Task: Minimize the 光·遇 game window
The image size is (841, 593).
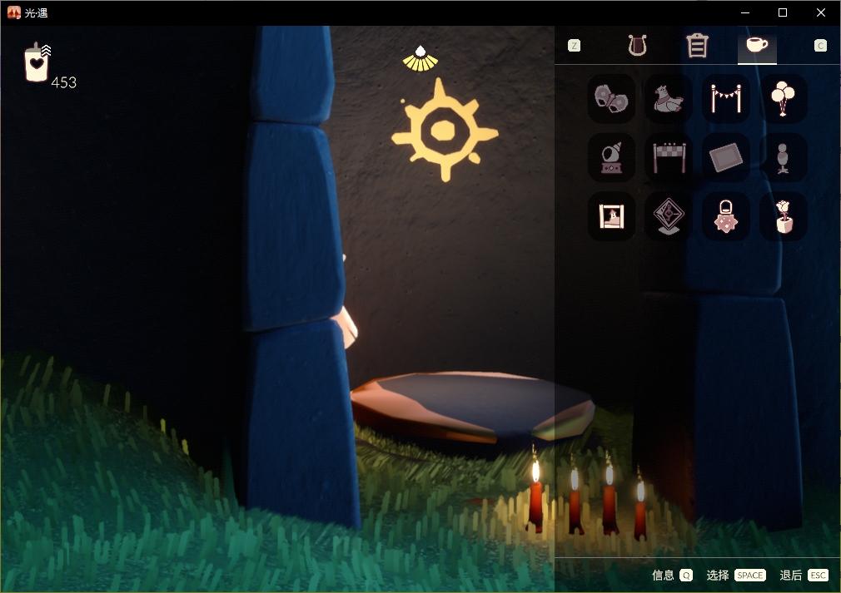Action: click(745, 12)
